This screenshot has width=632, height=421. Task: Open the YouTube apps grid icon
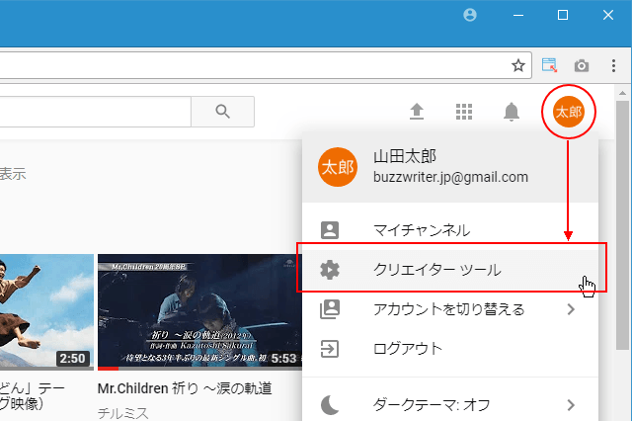[464, 112]
